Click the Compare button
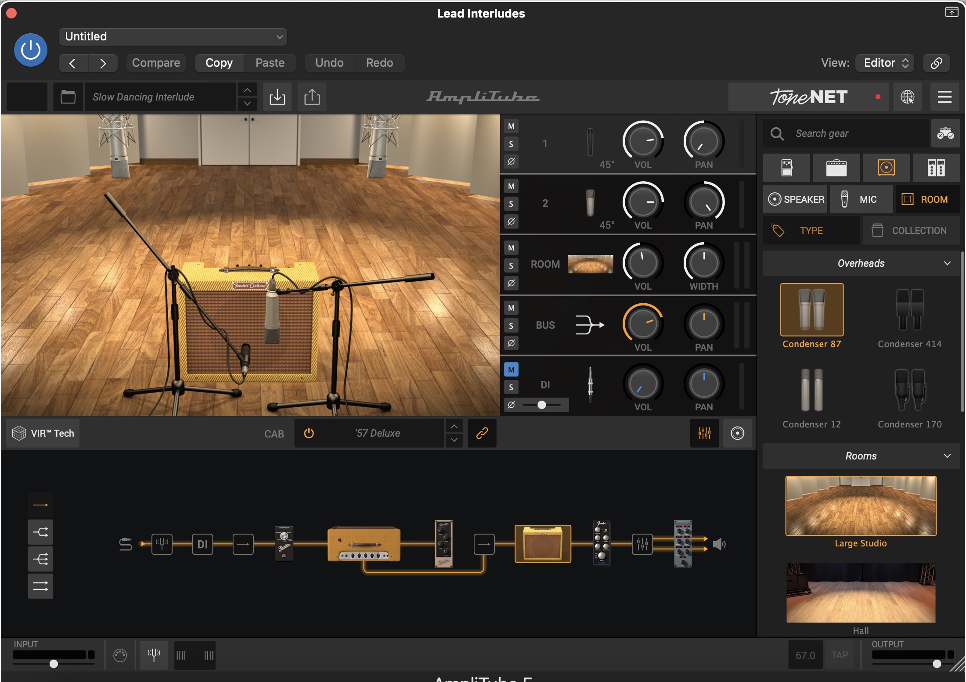The image size is (966, 682). [x=156, y=63]
